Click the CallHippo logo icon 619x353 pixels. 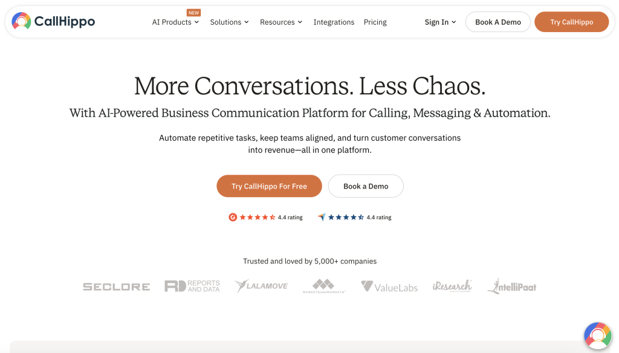21,22
